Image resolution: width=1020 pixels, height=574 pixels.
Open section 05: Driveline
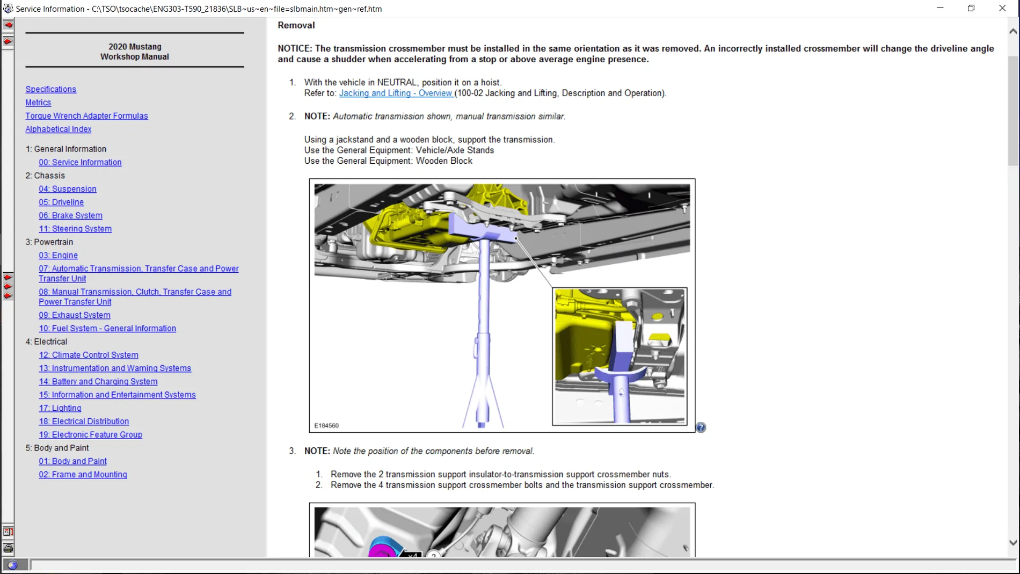click(x=61, y=202)
